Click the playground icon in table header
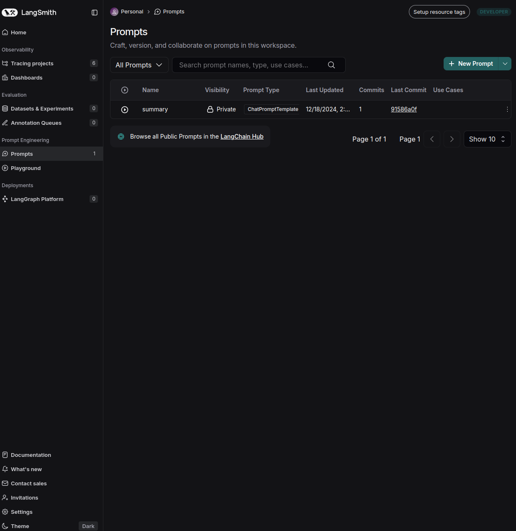 [125, 90]
